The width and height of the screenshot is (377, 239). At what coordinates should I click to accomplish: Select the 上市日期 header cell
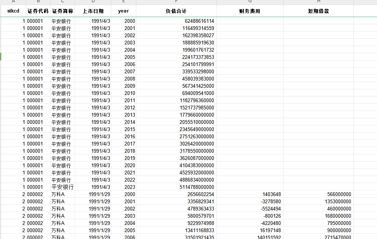(x=93, y=11)
